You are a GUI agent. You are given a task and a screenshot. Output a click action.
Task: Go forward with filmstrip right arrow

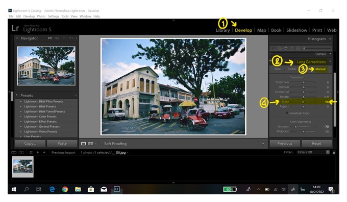[x=44, y=152]
